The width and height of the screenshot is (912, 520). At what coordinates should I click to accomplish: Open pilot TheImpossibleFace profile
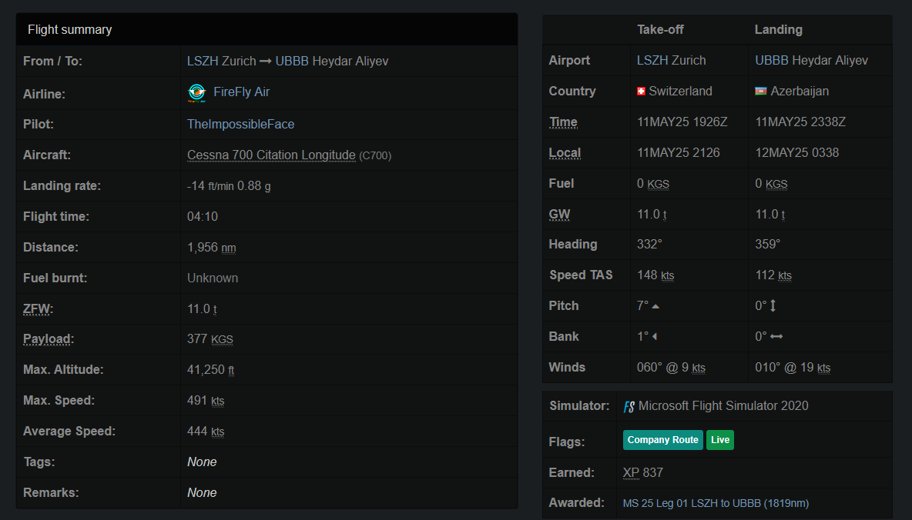240,124
